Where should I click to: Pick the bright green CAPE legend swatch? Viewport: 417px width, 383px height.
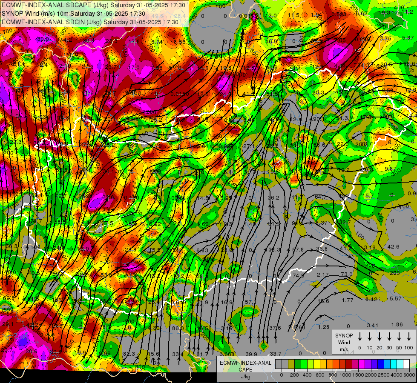tap(304, 364)
